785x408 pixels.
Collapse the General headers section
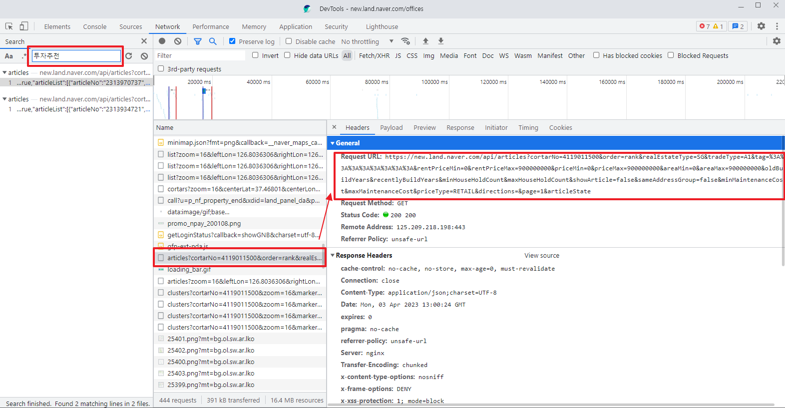coord(333,143)
